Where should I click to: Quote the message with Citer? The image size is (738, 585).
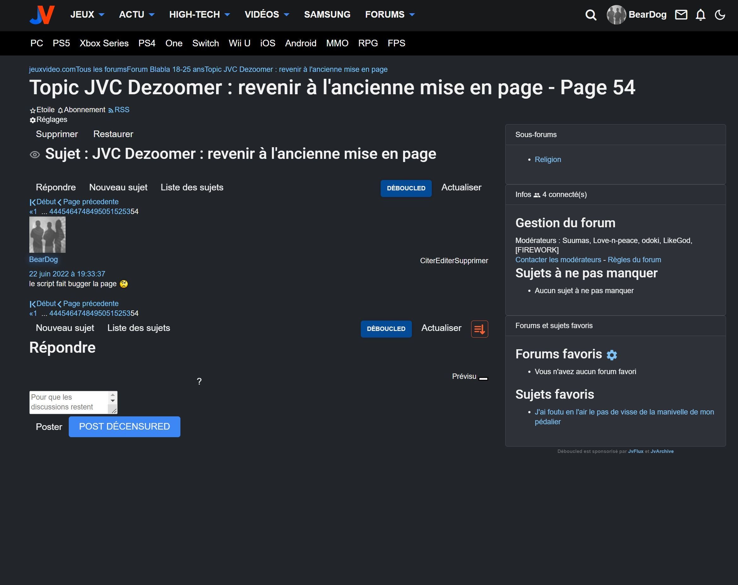[x=428, y=261]
